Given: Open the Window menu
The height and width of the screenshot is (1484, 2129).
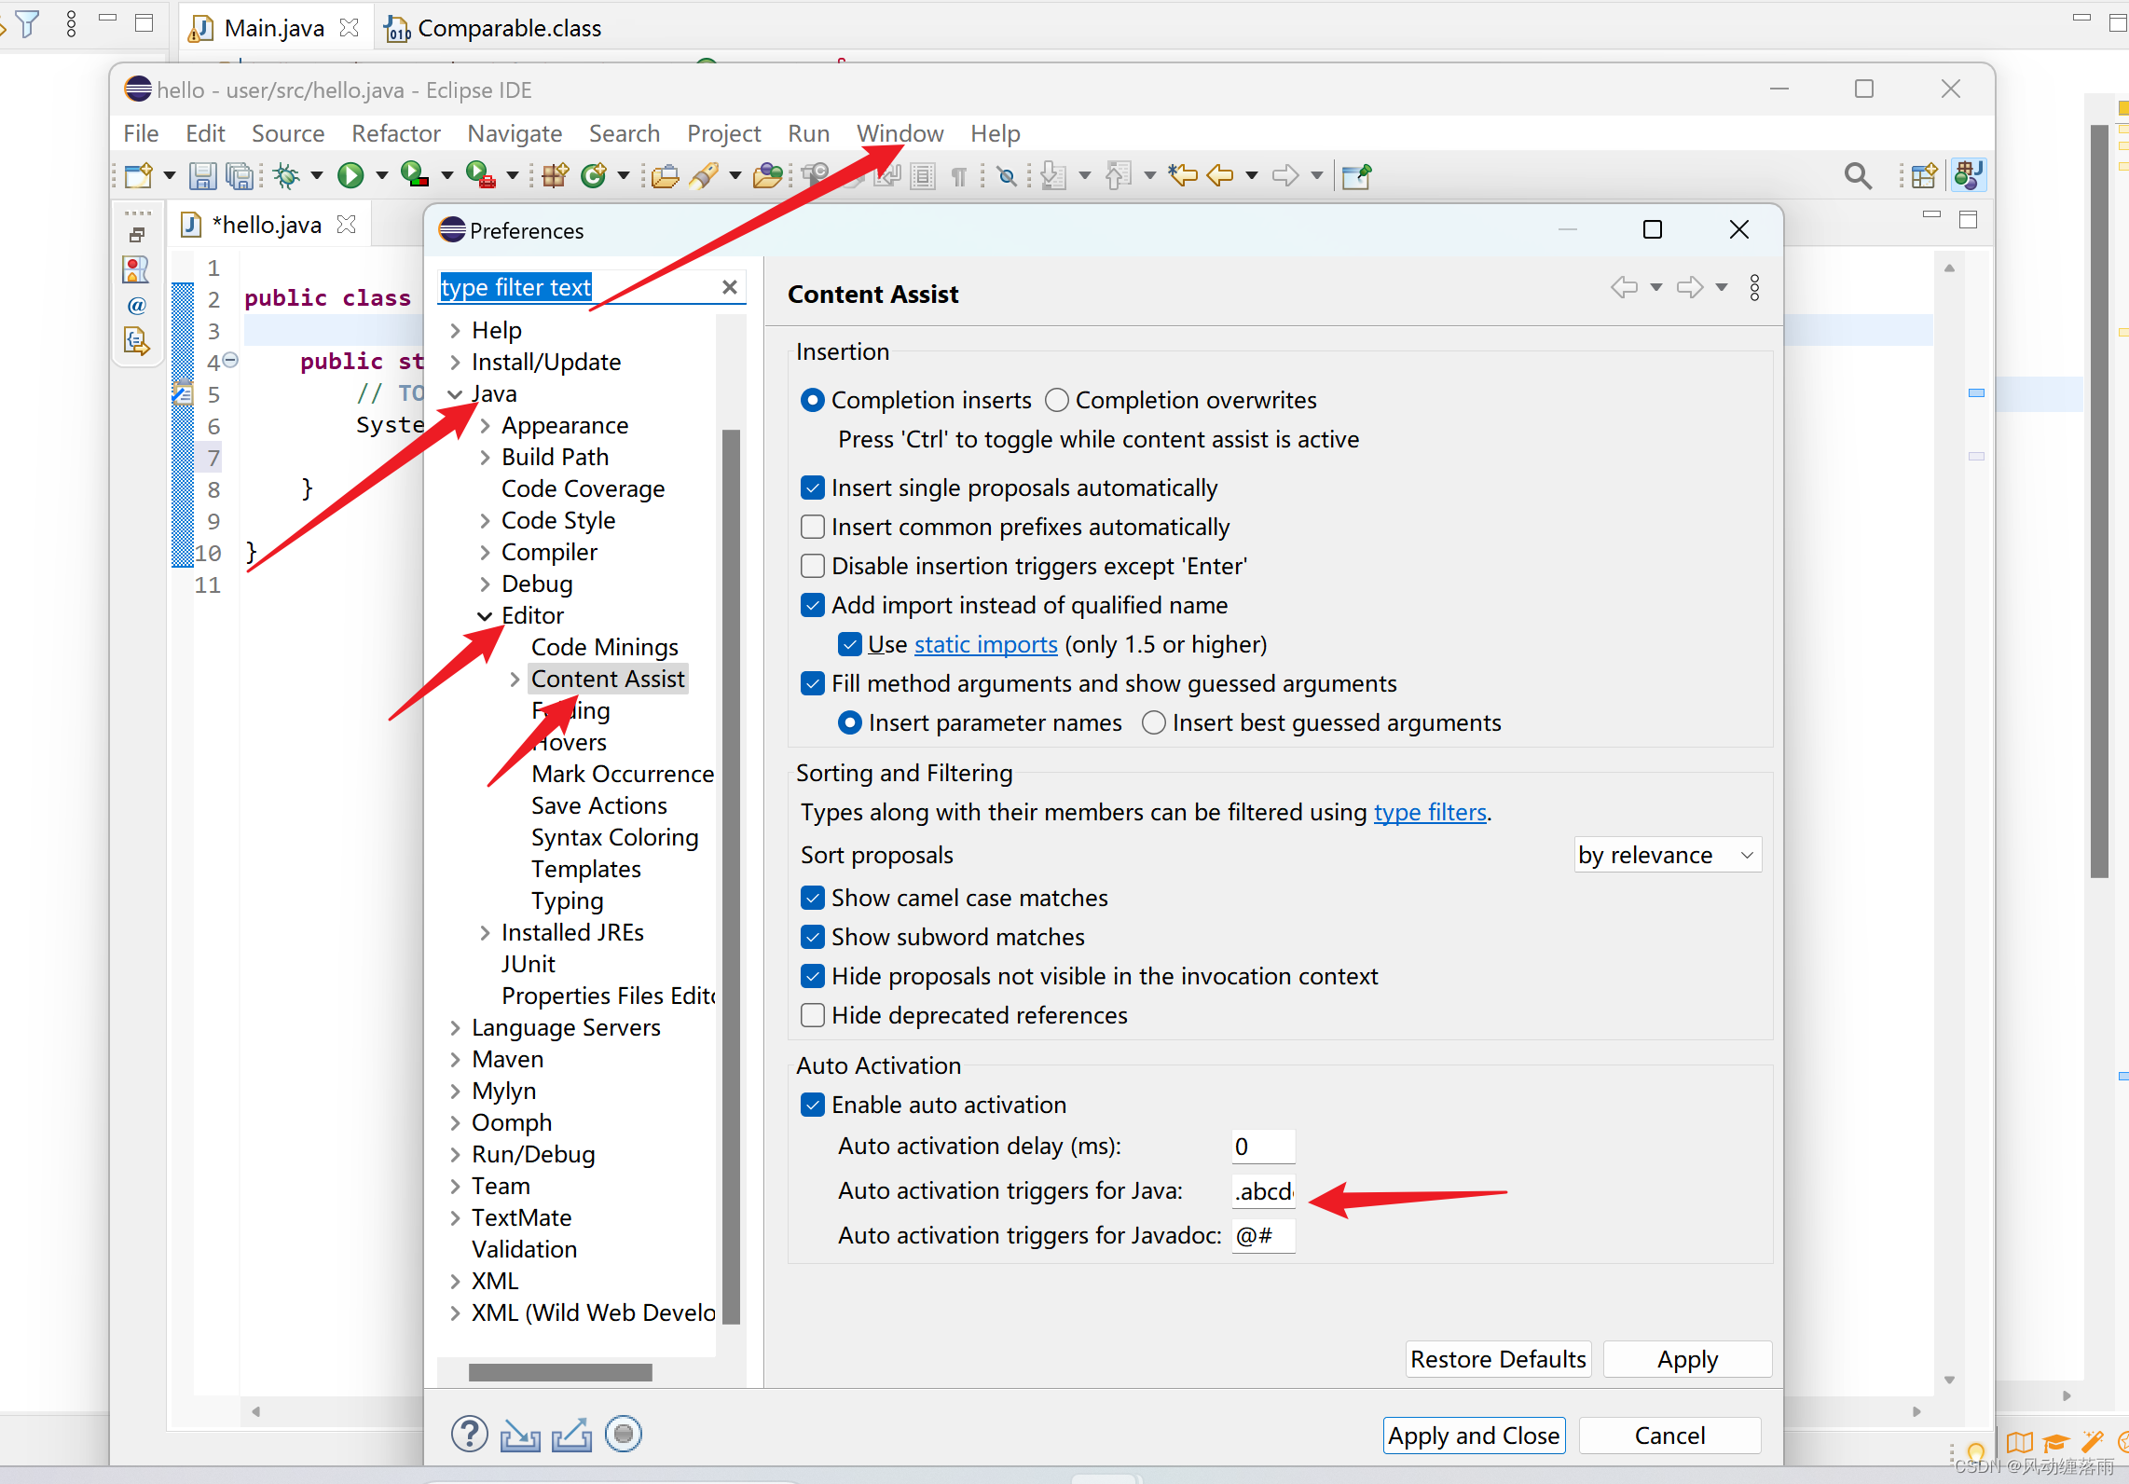Looking at the screenshot, I should (900, 133).
